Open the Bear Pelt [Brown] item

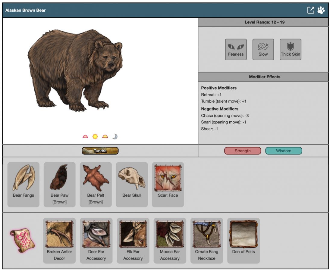point(96,184)
